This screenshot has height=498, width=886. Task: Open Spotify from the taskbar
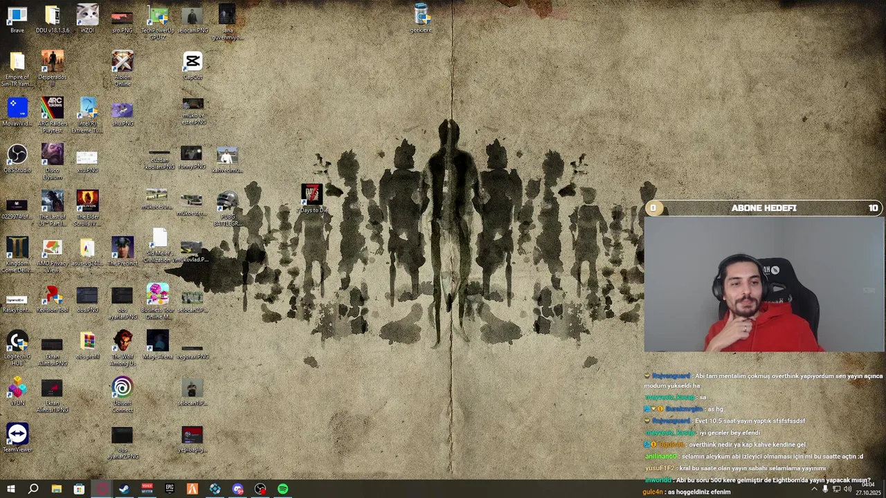(282, 489)
